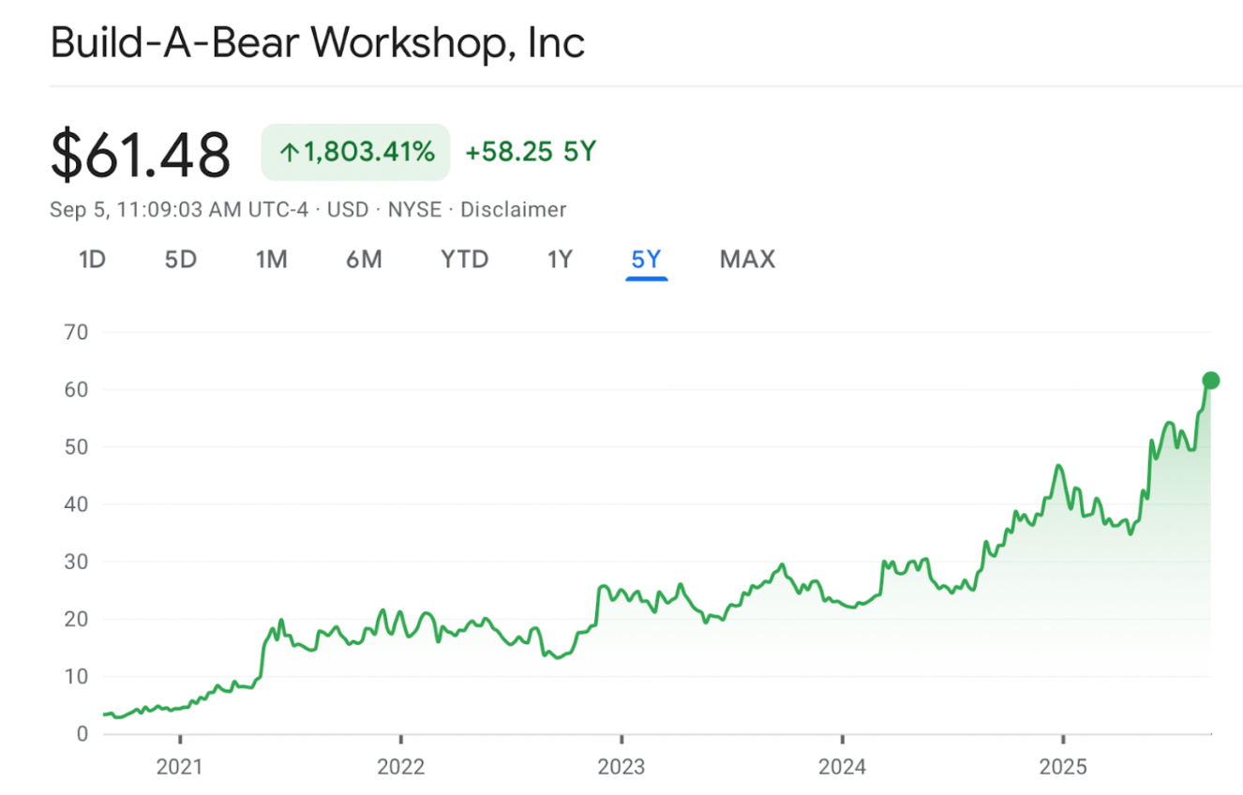Open the 6M chart range
The image size is (1243, 795).
point(364,259)
